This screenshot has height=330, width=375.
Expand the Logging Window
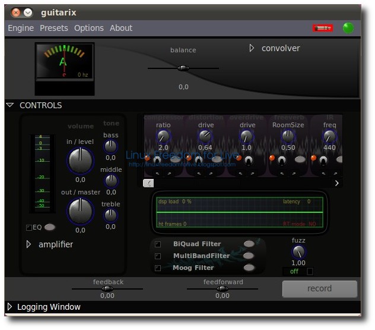(9, 307)
